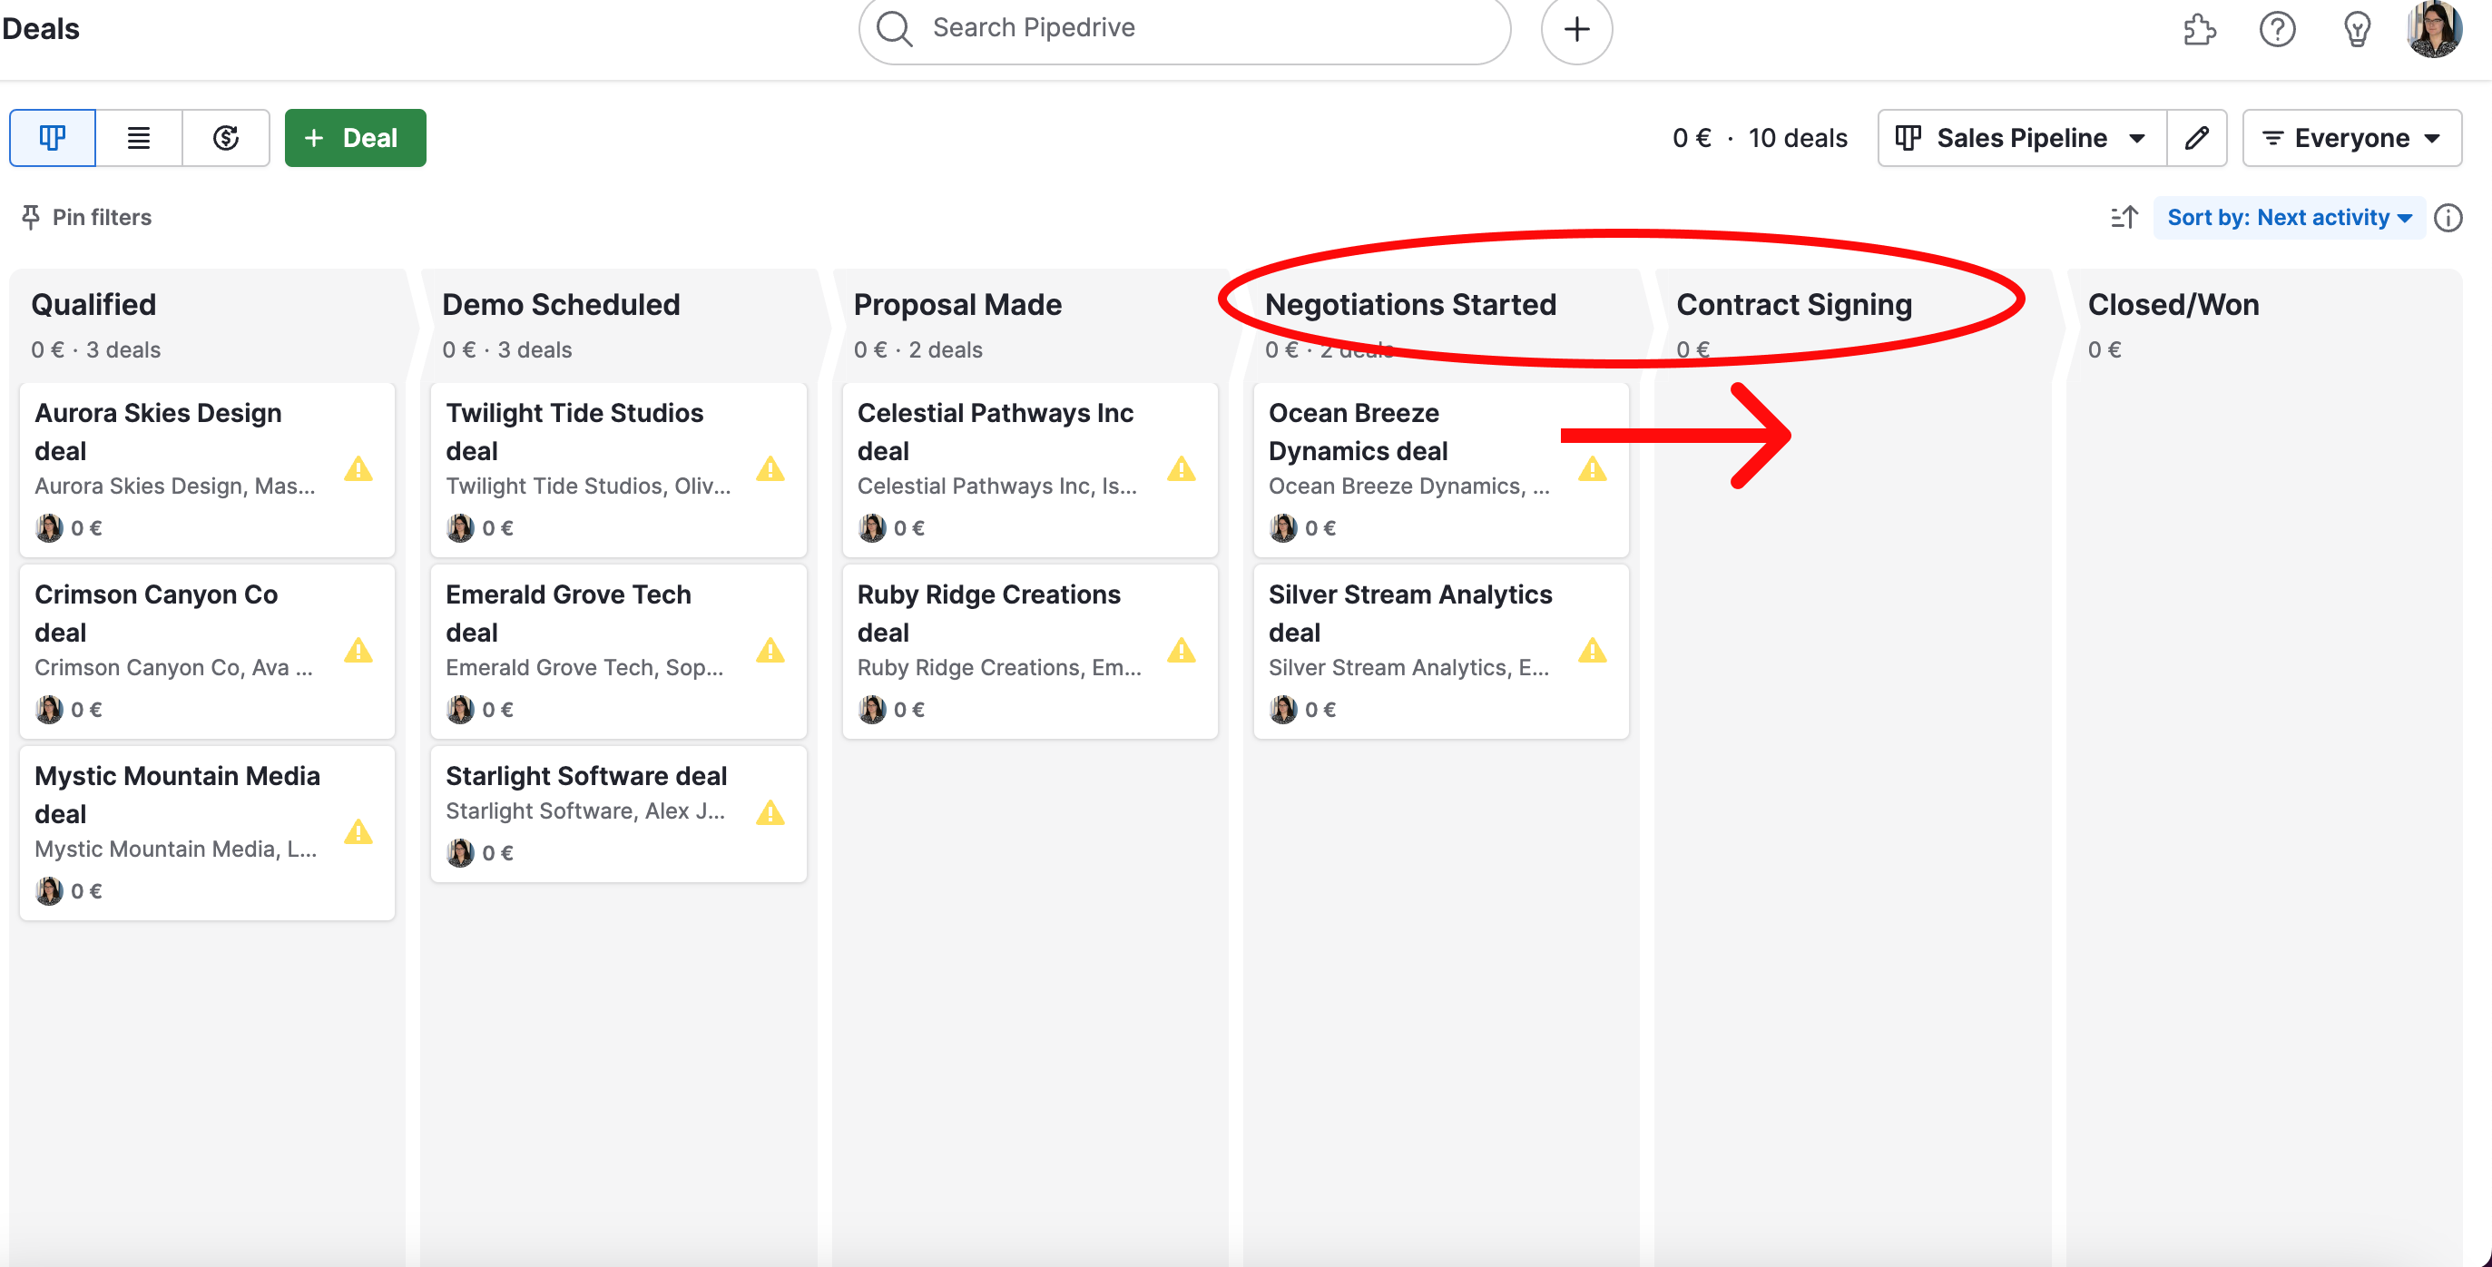
Task: Open the lightbulb tips icon
Action: [x=2357, y=29]
